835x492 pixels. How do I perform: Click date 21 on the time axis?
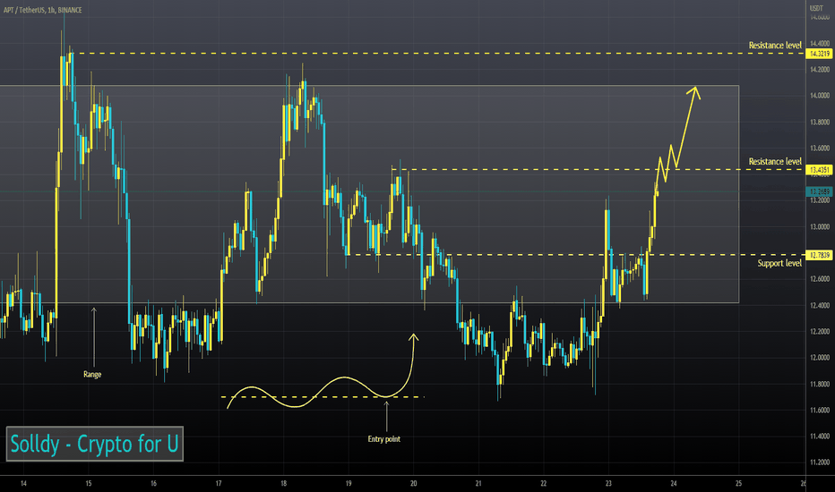click(x=478, y=483)
